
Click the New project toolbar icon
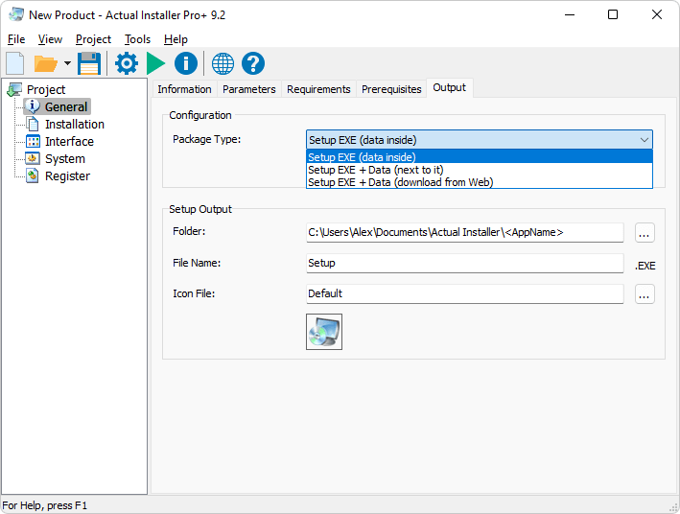coord(15,63)
